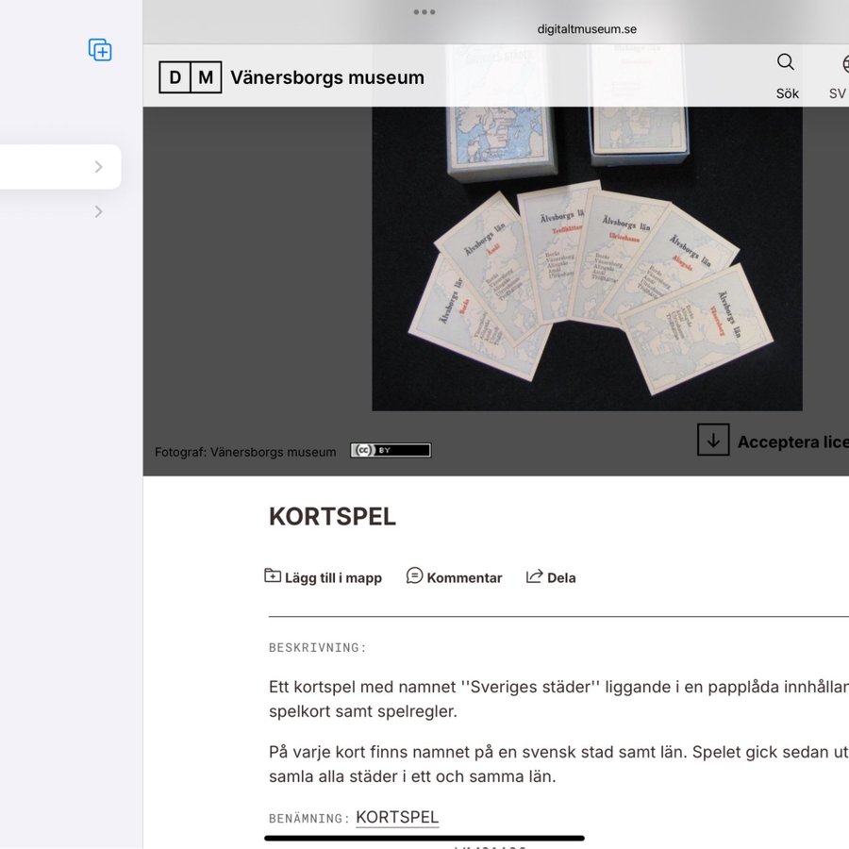
Task: Add item using Lägg till i mapp
Action: click(323, 577)
